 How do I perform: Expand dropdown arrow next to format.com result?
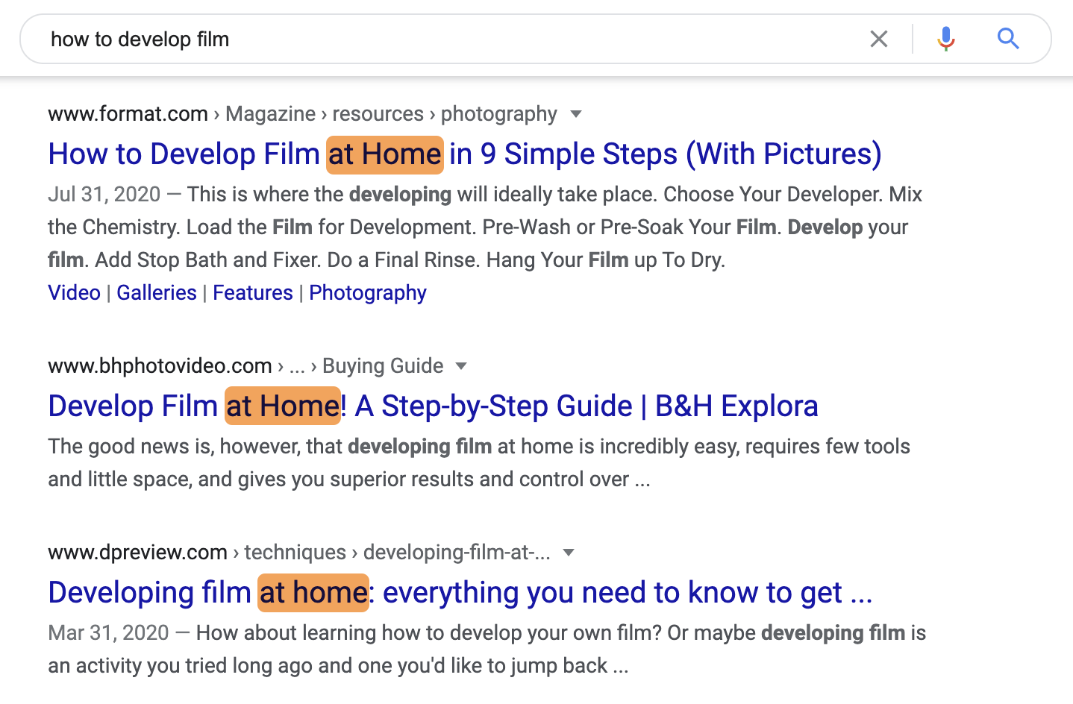575,114
